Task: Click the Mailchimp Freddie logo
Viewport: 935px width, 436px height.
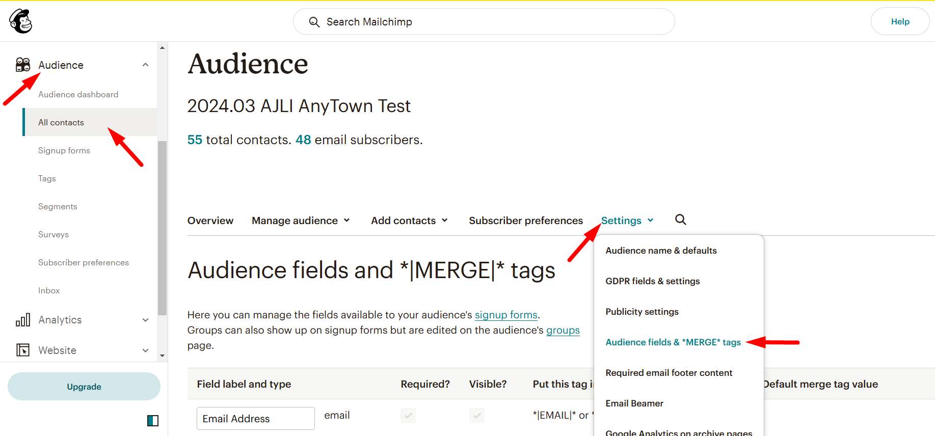Action: [21, 21]
